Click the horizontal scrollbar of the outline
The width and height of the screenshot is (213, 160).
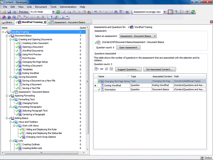point(41,153)
